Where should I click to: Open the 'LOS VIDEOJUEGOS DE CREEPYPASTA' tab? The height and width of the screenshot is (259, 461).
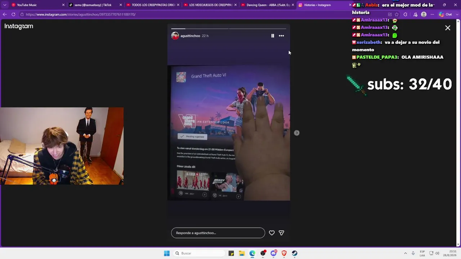click(210, 5)
